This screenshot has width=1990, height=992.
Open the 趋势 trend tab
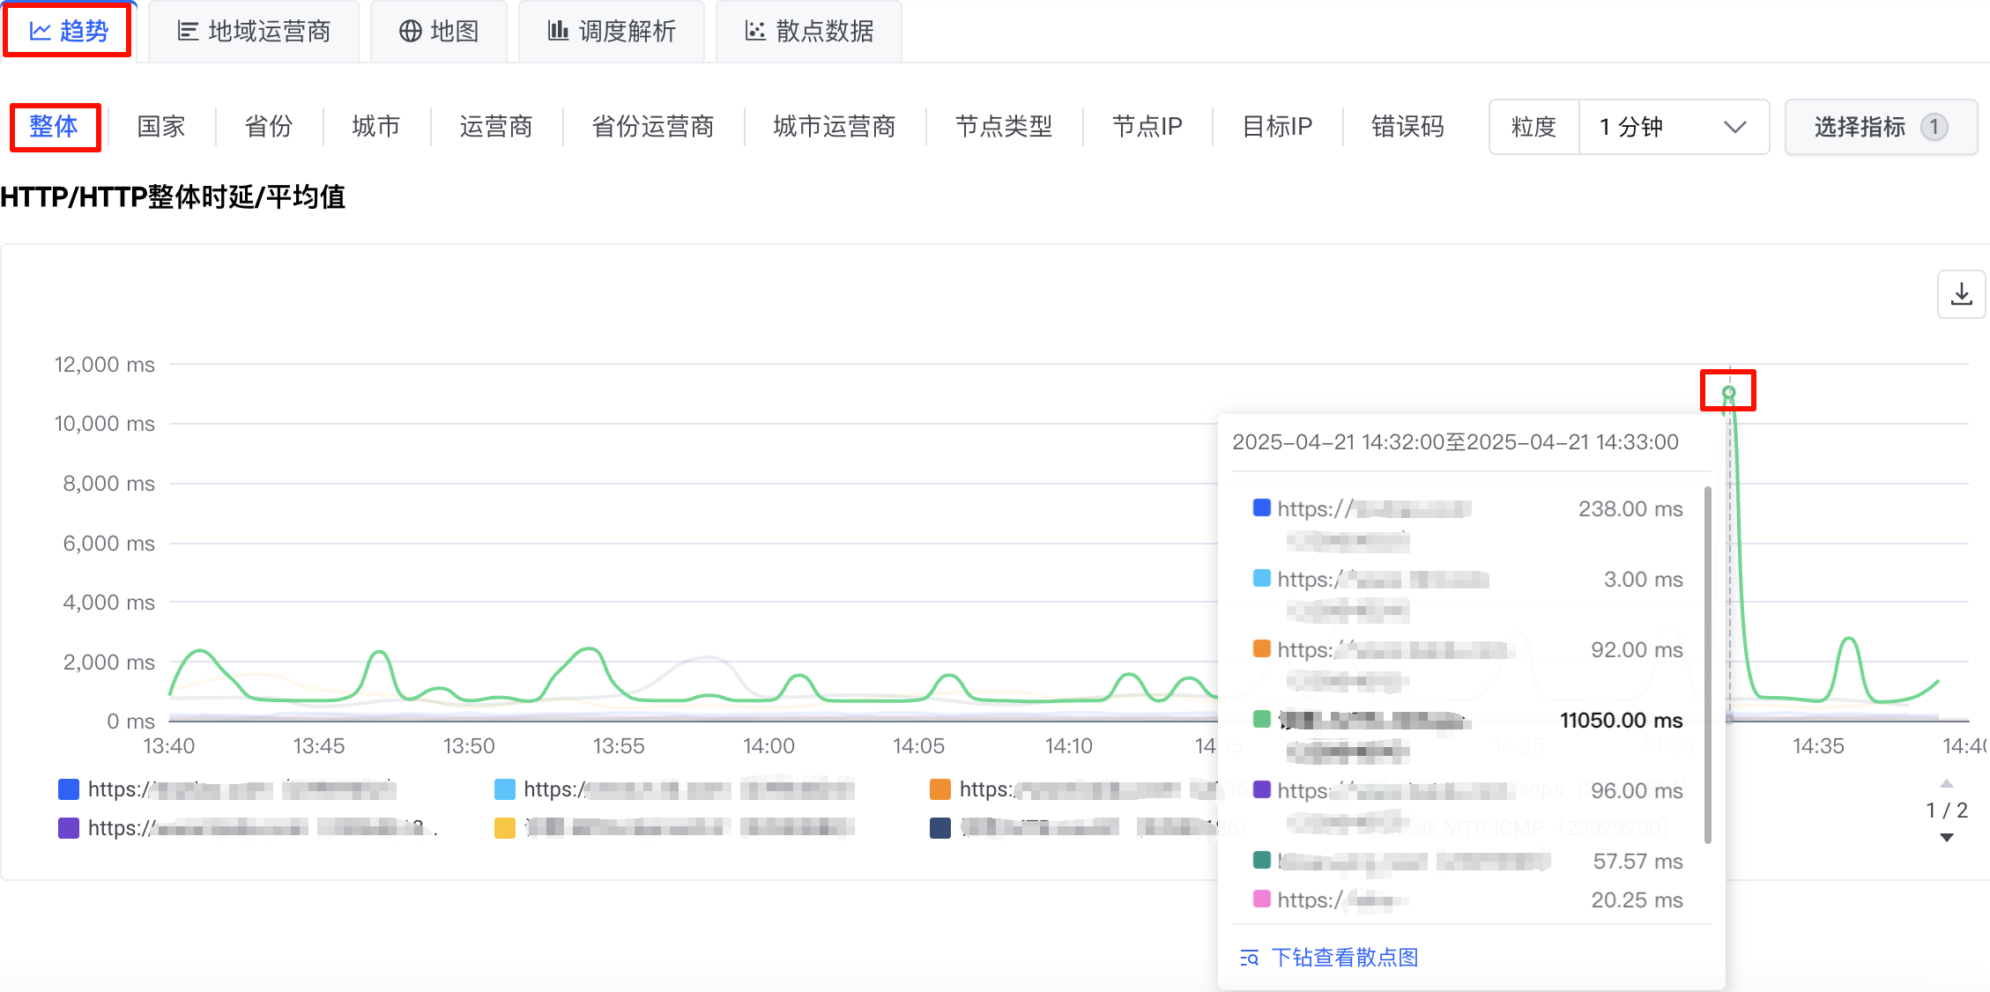tap(68, 31)
